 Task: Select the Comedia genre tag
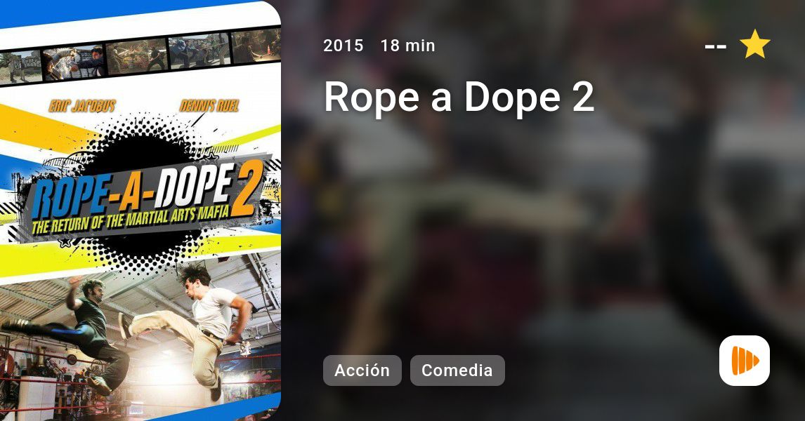pos(457,370)
